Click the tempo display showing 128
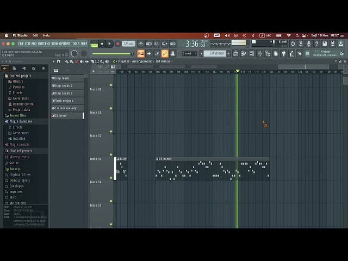Image resolution: width=348 pixels, height=261 pixels. click(128, 43)
